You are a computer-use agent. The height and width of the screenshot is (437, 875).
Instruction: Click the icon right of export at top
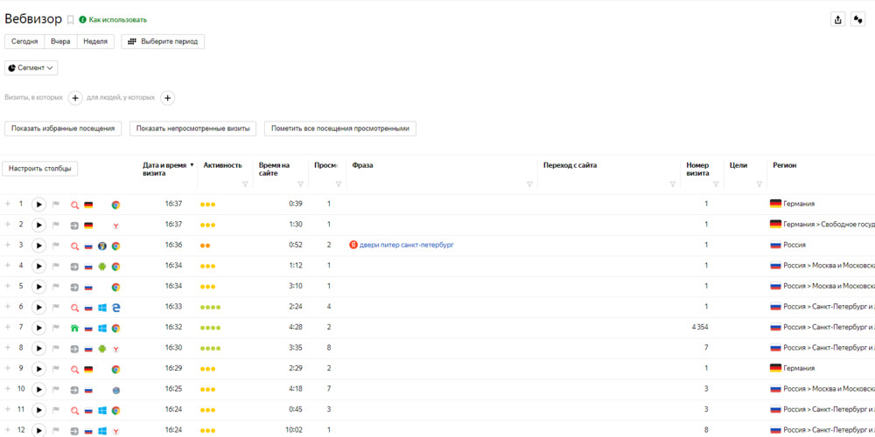857,19
